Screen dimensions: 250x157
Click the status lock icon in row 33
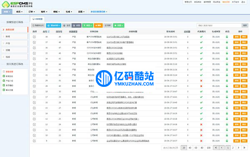click(x=227, y=64)
